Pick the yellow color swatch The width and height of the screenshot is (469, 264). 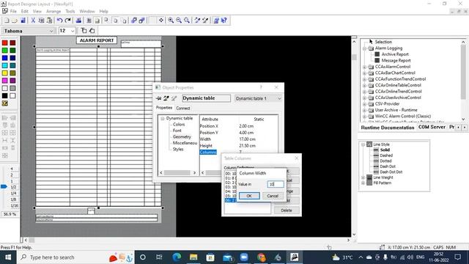click(x=5, y=73)
